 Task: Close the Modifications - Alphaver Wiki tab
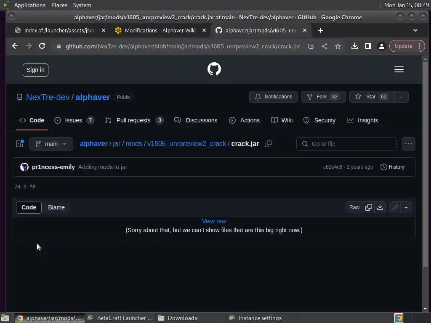click(204, 30)
